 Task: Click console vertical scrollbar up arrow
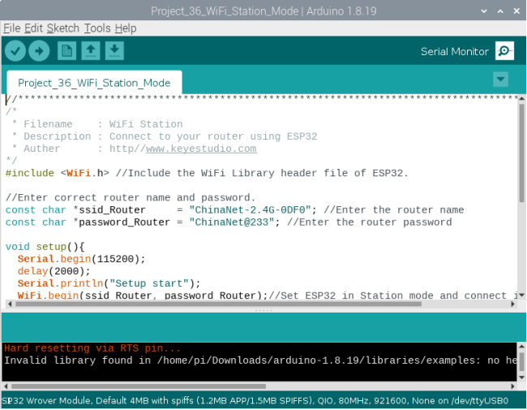521,346
